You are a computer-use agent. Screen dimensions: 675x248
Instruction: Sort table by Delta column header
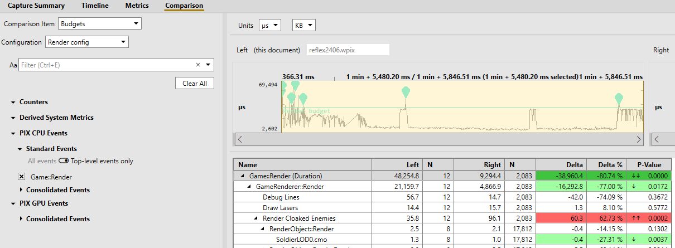561,165
